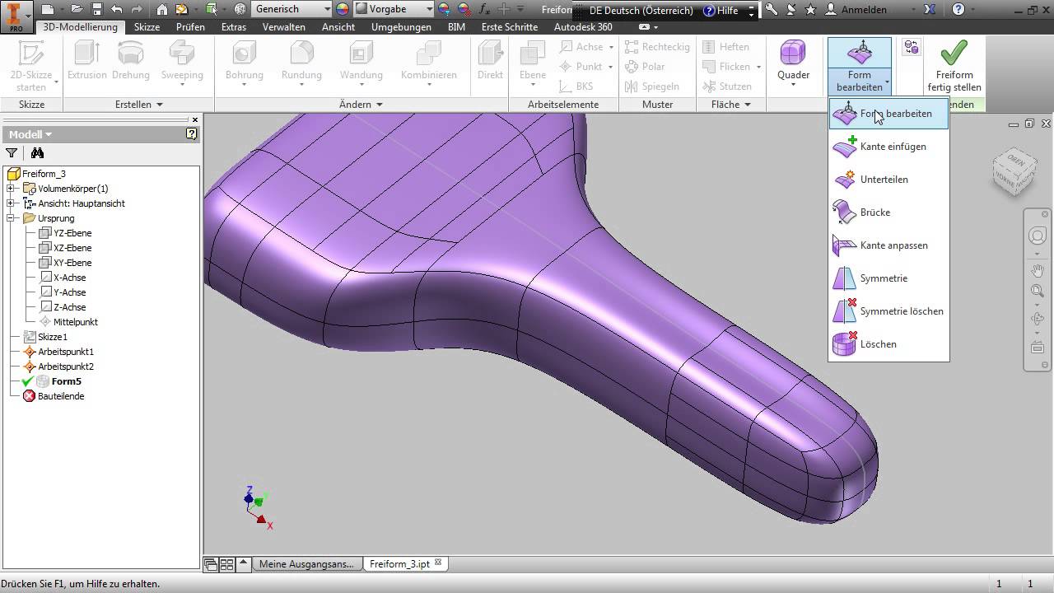
Task: Click the wrench key icon in title bar
Action: point(772,10)
